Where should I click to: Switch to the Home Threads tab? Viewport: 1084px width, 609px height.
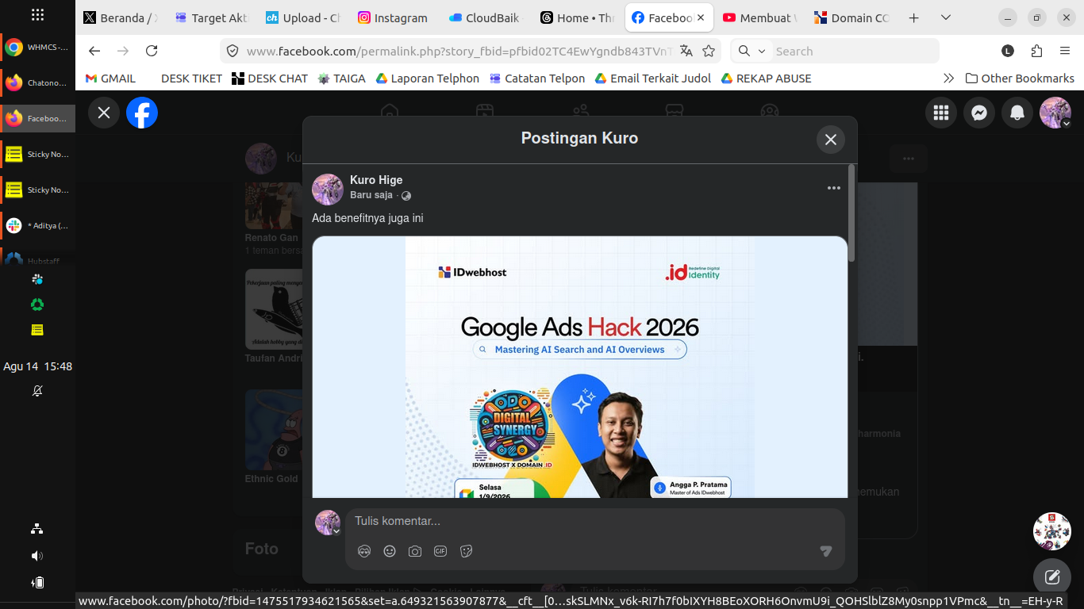pos(577,17)
